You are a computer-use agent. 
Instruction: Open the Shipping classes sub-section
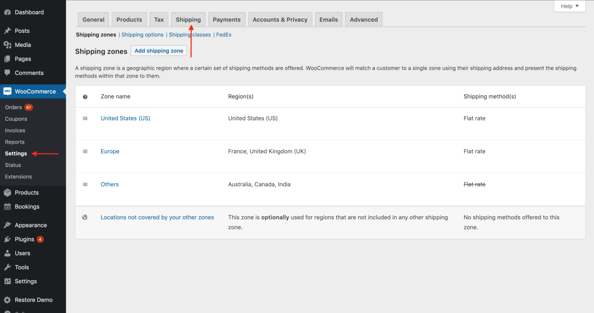(190, 34)
